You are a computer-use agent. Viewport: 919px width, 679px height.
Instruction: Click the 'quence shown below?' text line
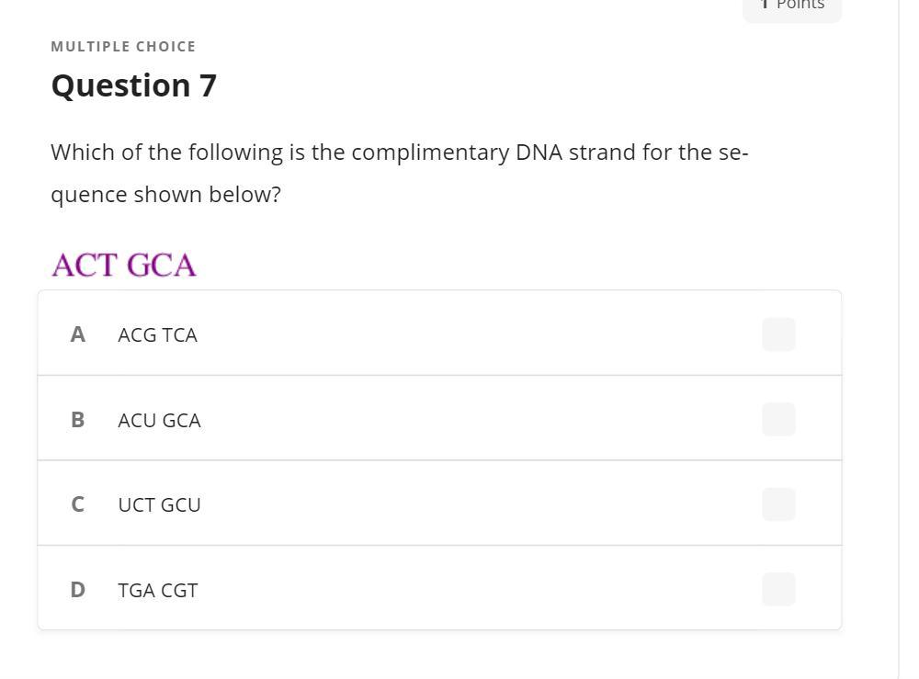click(165, 195)
